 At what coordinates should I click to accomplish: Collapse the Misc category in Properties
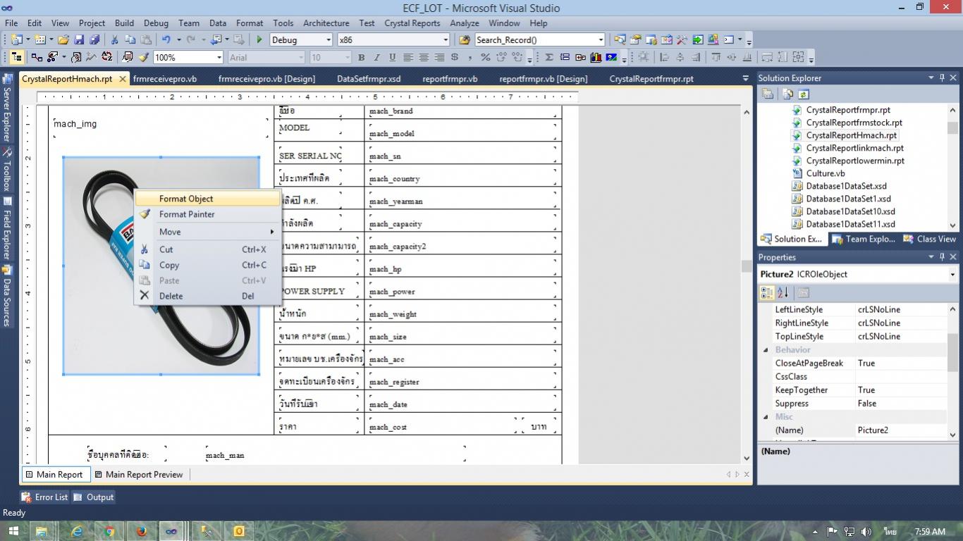pos(766,417)
